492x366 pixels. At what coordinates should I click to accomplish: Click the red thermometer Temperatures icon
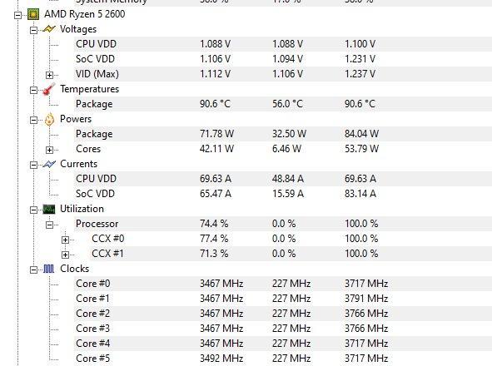(x=49, y=89)
